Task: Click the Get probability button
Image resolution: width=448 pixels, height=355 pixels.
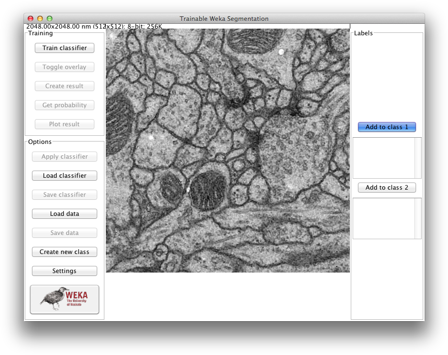Action: coord(64,105)
